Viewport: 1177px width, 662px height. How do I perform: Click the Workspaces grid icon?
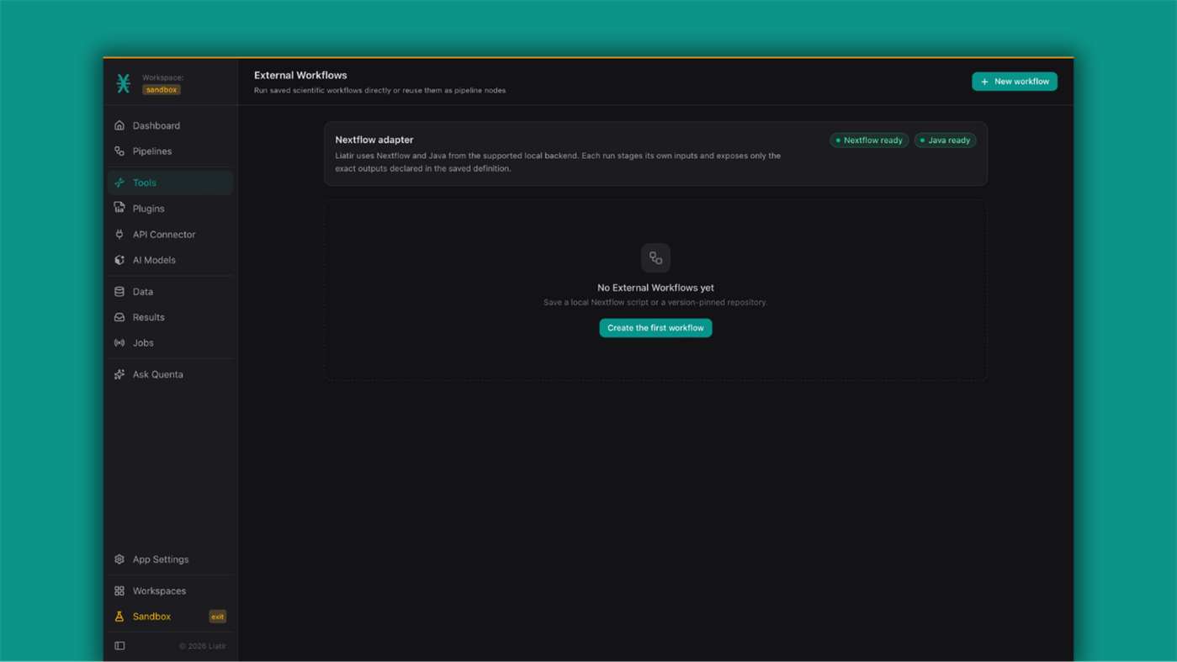click(x=119, y=591)
